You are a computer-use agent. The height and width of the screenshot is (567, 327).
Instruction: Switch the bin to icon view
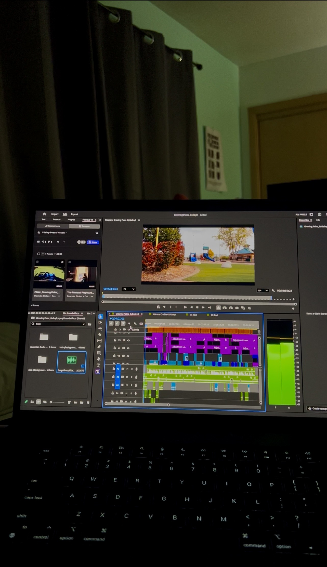[38, 402]
